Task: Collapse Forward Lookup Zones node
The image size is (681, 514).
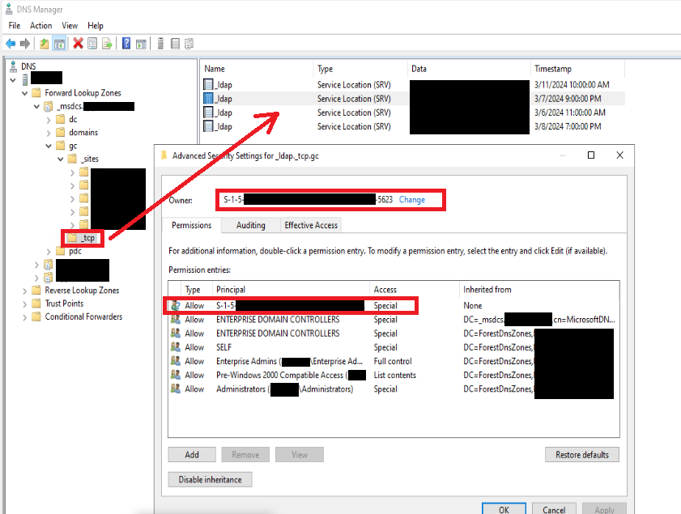Action: click(x=25, y=93)
